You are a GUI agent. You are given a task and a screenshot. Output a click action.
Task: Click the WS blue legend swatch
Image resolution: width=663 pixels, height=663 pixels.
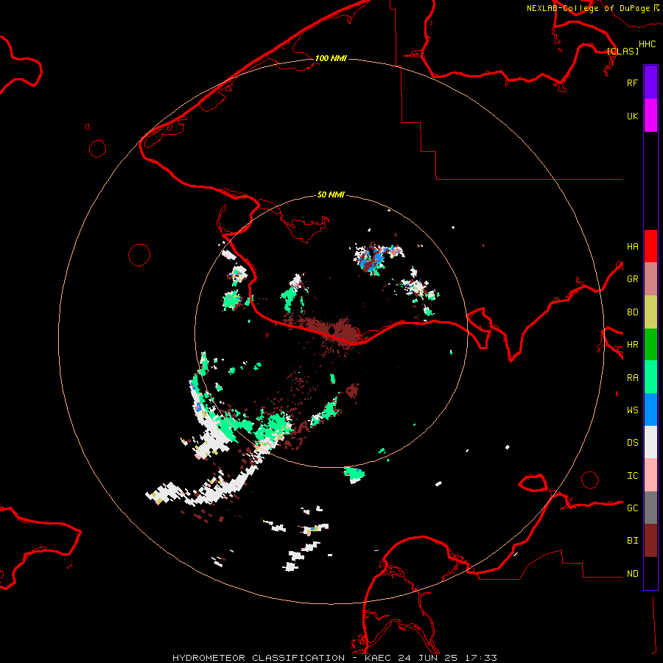pos(650,410)
